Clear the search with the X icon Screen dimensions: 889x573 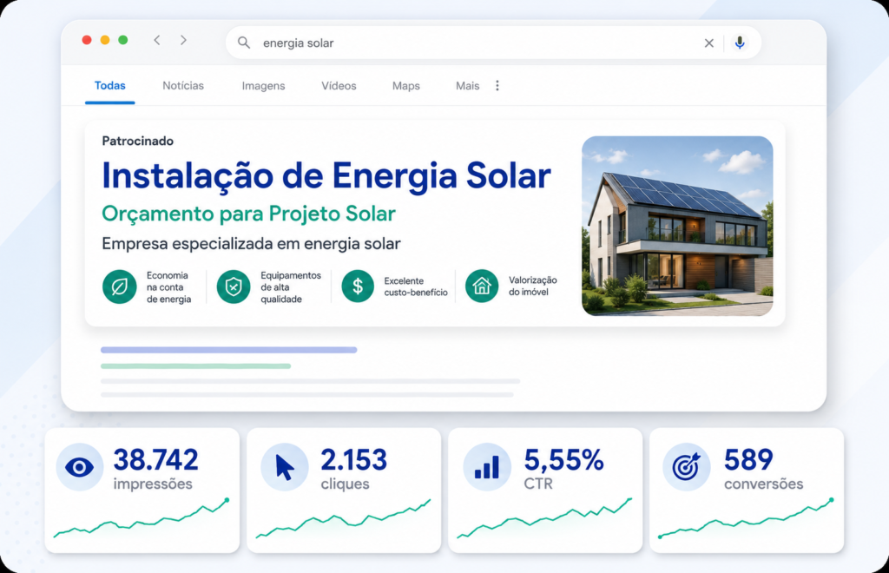point(708,43)
